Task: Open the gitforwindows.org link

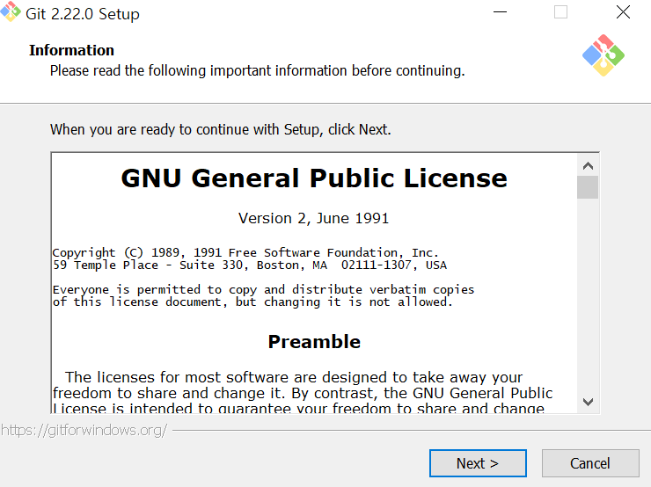Action: 84,430
